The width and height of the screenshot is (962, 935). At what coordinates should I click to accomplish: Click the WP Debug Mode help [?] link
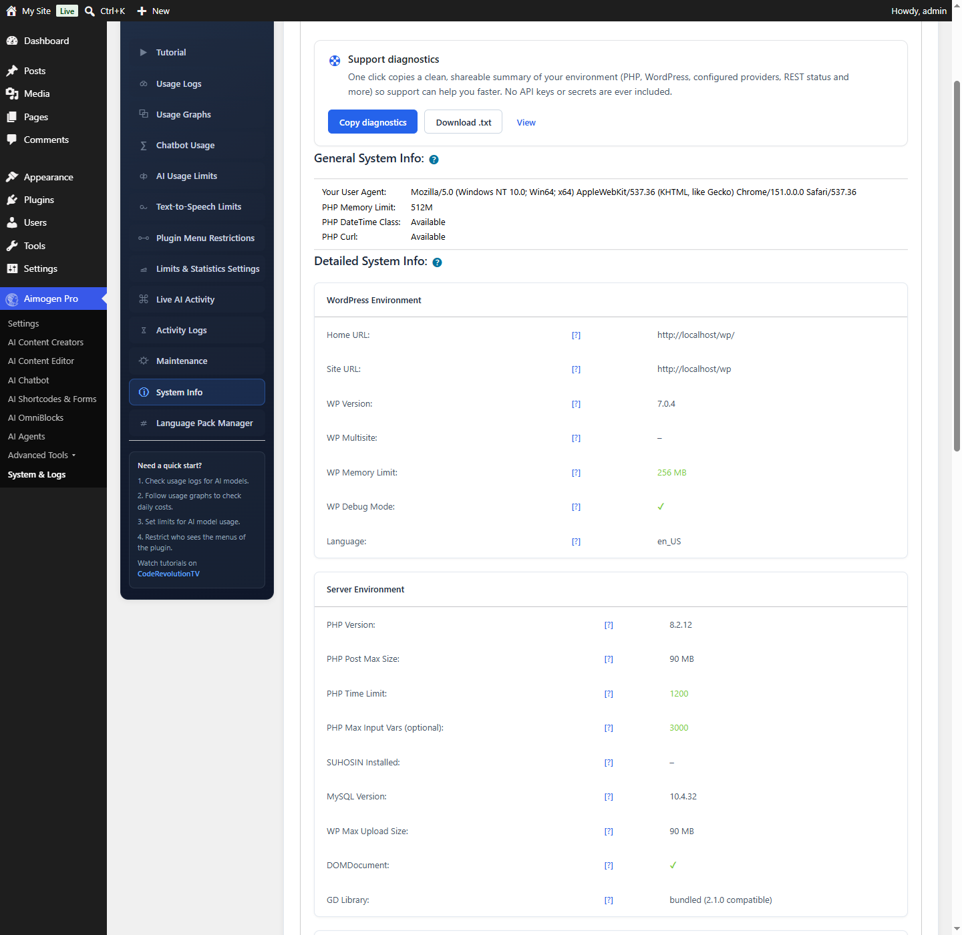pyautogui.click(x=576, y=507)
